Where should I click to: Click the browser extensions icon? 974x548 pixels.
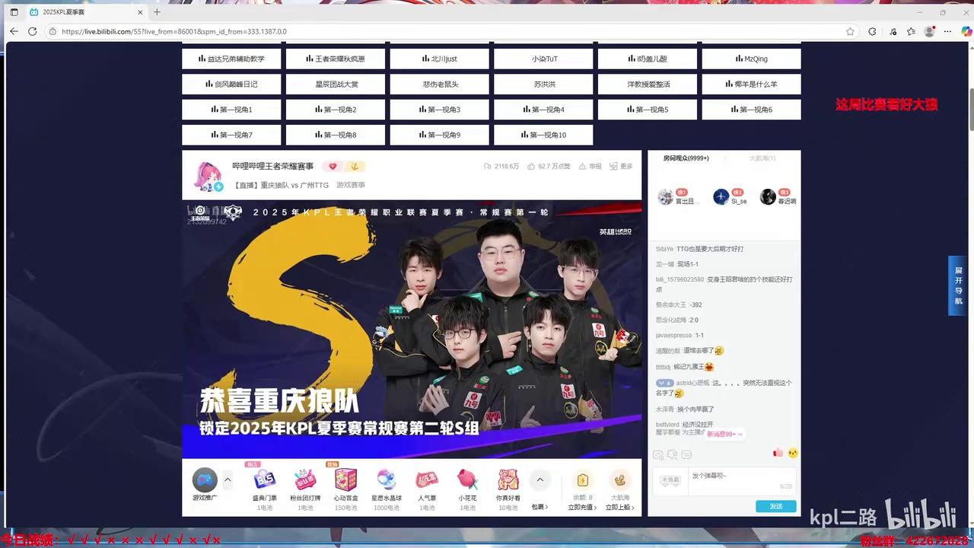click(872, 31)
